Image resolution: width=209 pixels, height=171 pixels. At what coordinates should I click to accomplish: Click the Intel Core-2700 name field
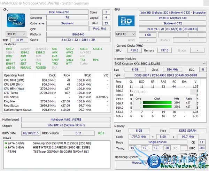[59, 12]
